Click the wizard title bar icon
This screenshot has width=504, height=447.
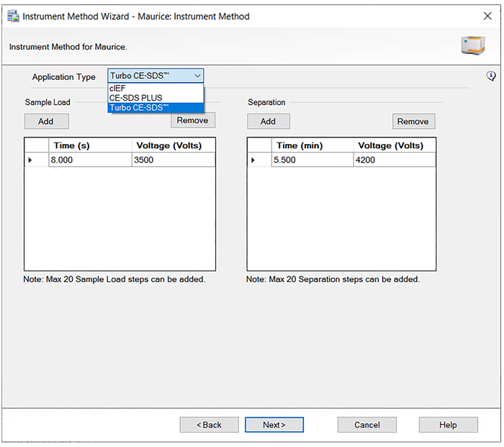[x=13, y=16]
